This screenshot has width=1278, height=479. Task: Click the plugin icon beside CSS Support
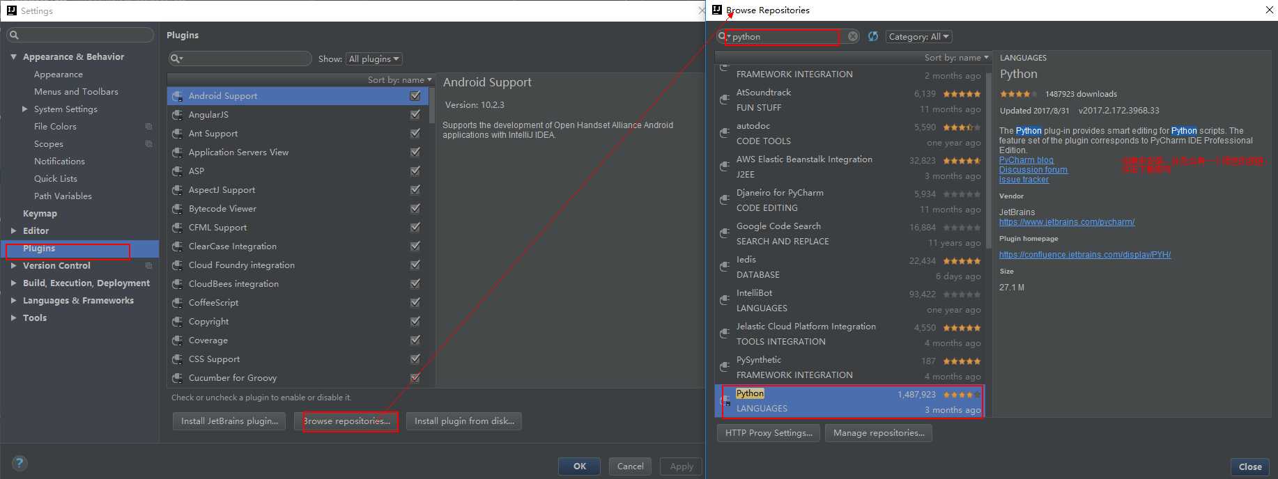tap(177, 359)
